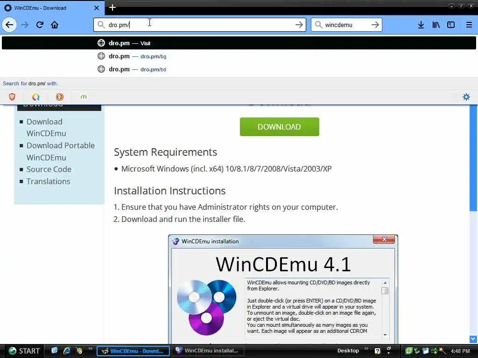478x358 pixels.
Task: Open the hamburger application menu
Action: (x=469, y=25)
